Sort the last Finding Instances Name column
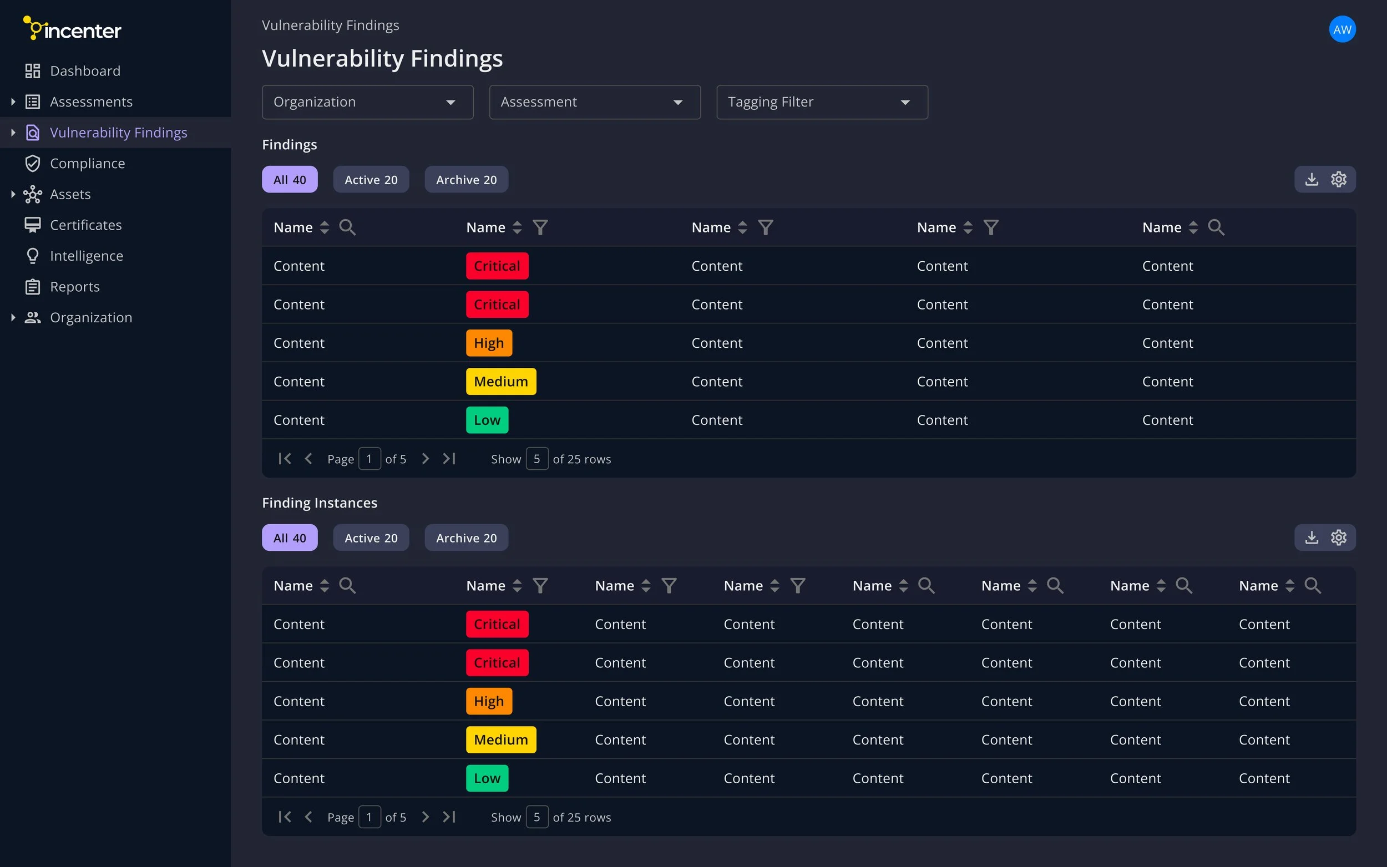 click(x=1289, y=585)
